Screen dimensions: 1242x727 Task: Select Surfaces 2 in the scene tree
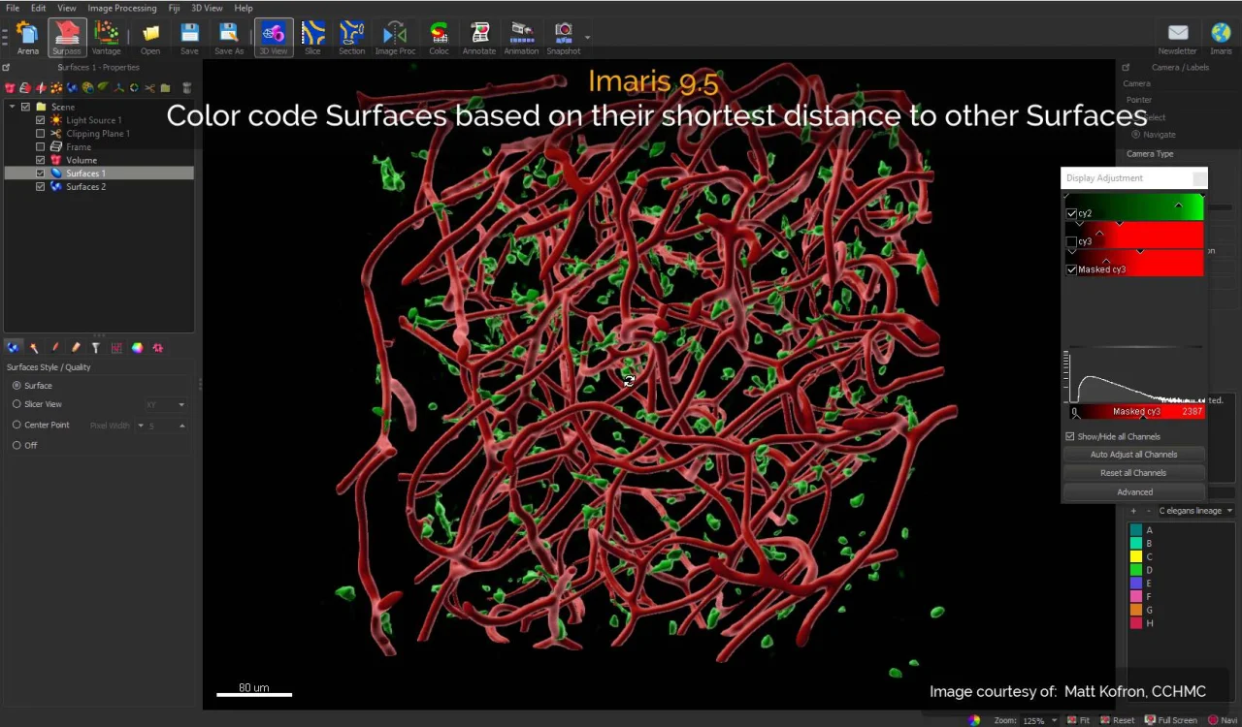(x=85, y=186)
